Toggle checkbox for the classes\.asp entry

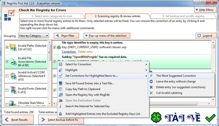point(54,47)
